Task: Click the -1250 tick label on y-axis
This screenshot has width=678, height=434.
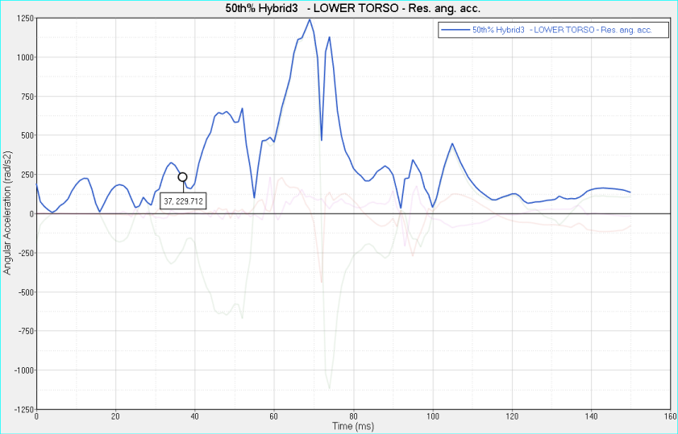Action: point(22,410)
